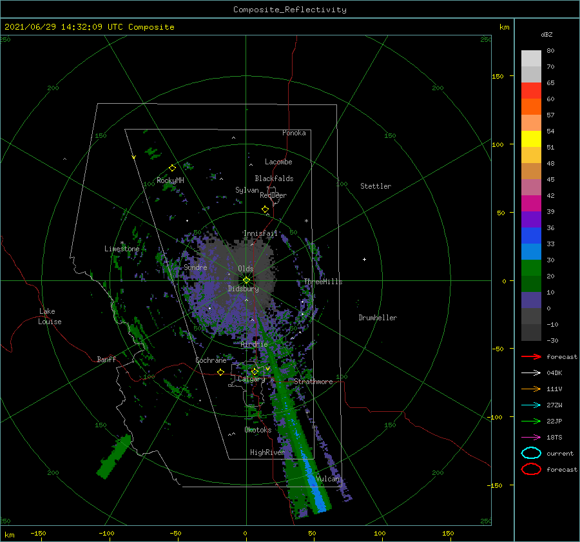Click the yellow diamond marker below RedDeer
Screen dimensions: 580x542
coord(266,209)
